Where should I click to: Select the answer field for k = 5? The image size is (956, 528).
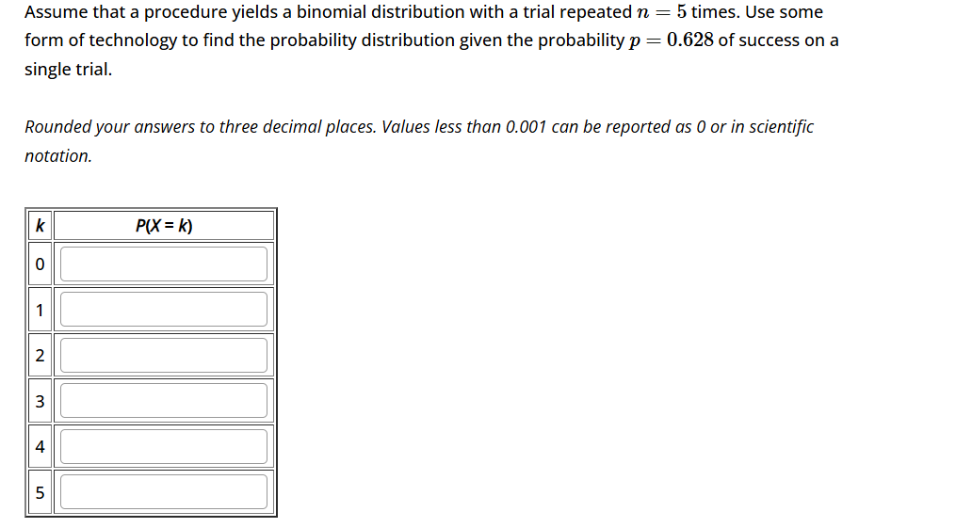[164, 492]
